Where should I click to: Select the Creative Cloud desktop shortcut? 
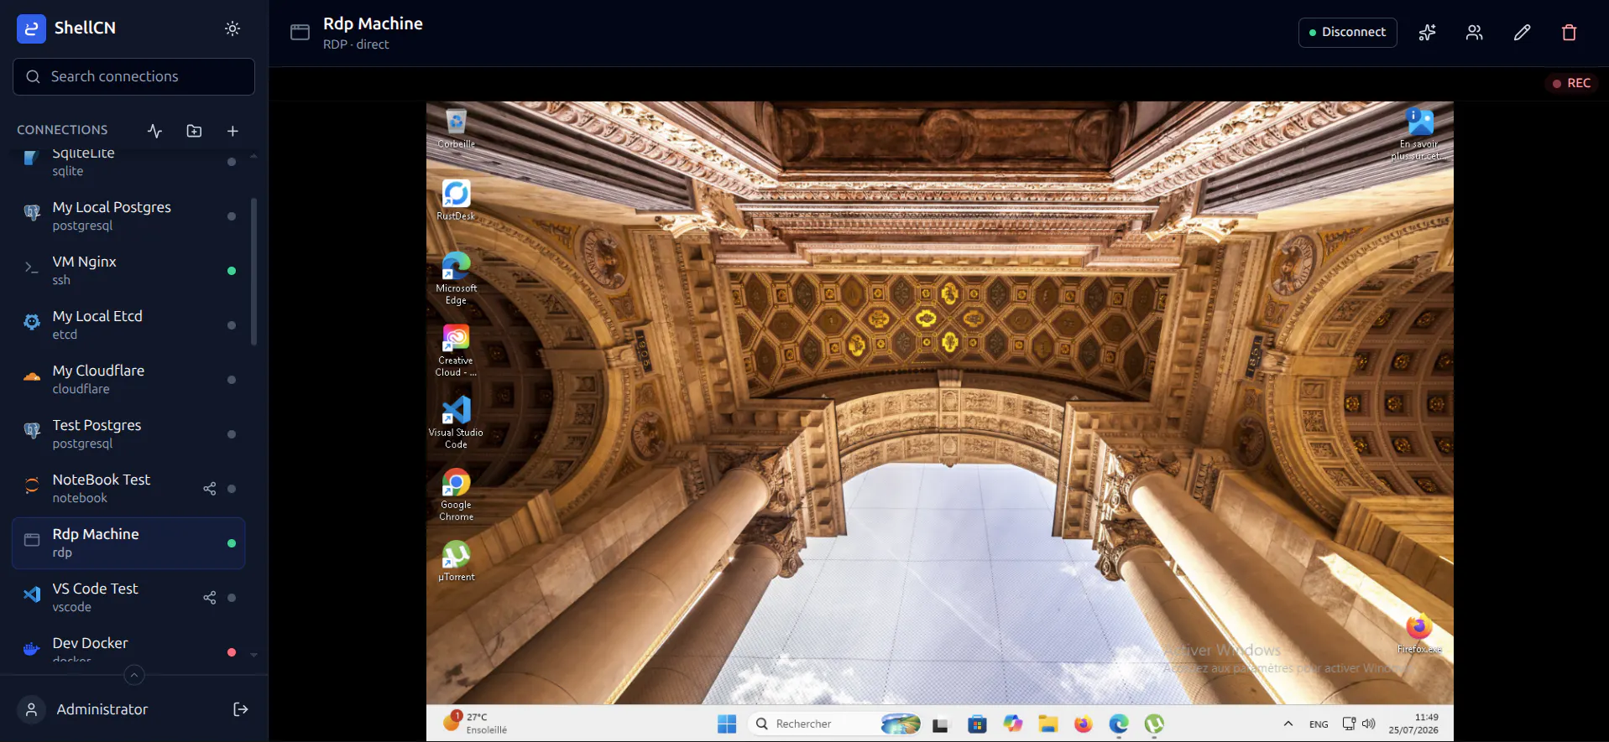tap(456, 350)
